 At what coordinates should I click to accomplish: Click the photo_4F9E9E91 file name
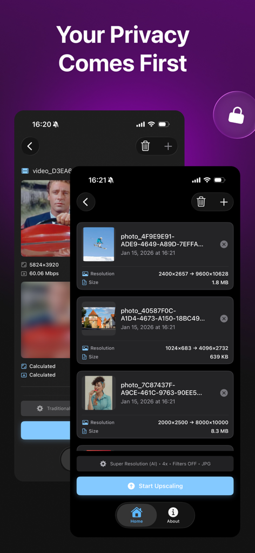[162, 240]
